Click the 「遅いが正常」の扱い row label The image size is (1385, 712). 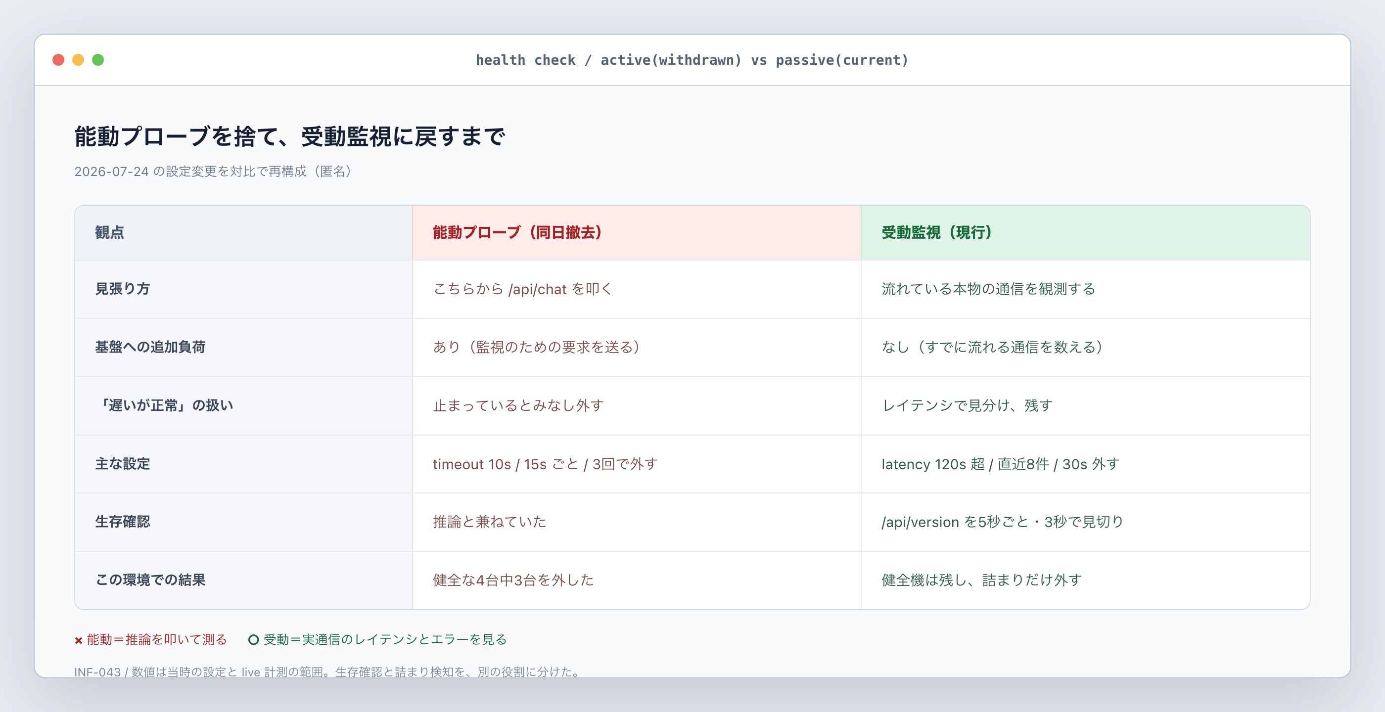click(165, 406)
